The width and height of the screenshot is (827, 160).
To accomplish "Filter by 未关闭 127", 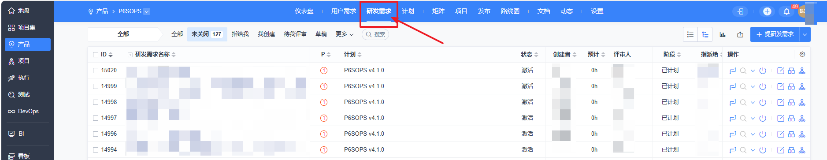I will pyautogui.click(x=207, y=34).
